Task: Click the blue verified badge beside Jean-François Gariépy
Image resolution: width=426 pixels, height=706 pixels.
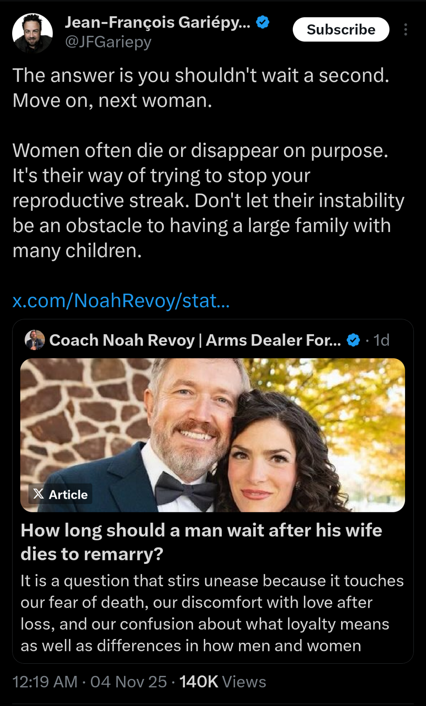Action: [x=263, y=22]
